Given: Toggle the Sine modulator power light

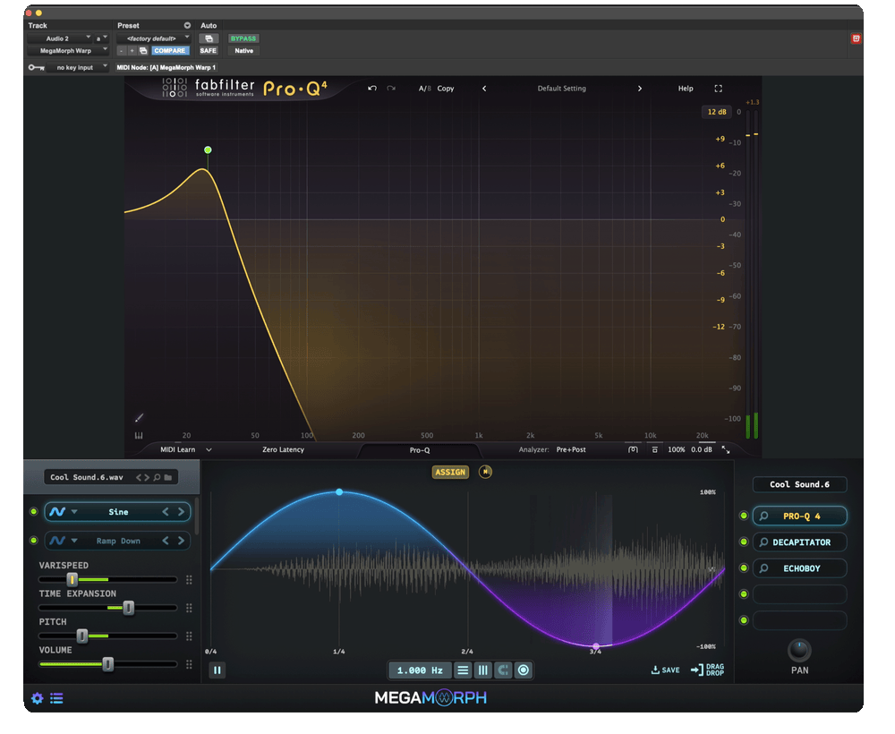Looking at the screenshot, I should [34, 511].
